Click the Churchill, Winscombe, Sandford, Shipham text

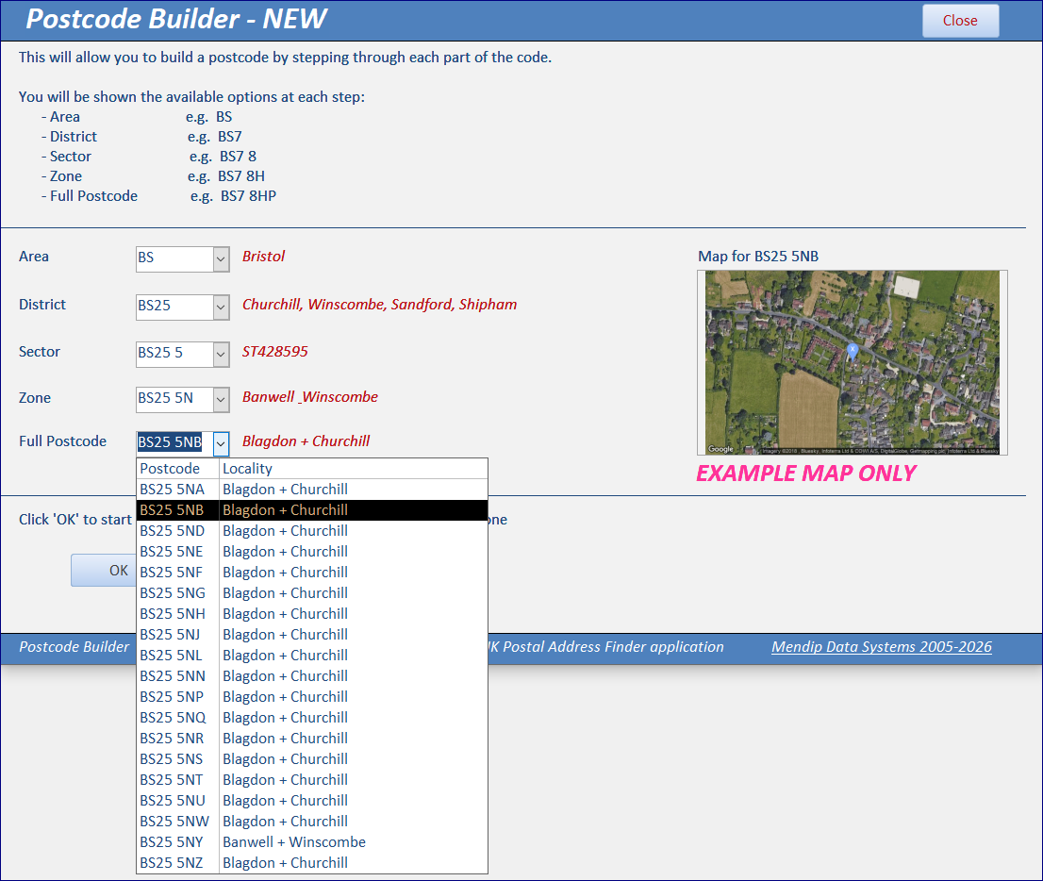pyautogui.click(x=379, y=304)
